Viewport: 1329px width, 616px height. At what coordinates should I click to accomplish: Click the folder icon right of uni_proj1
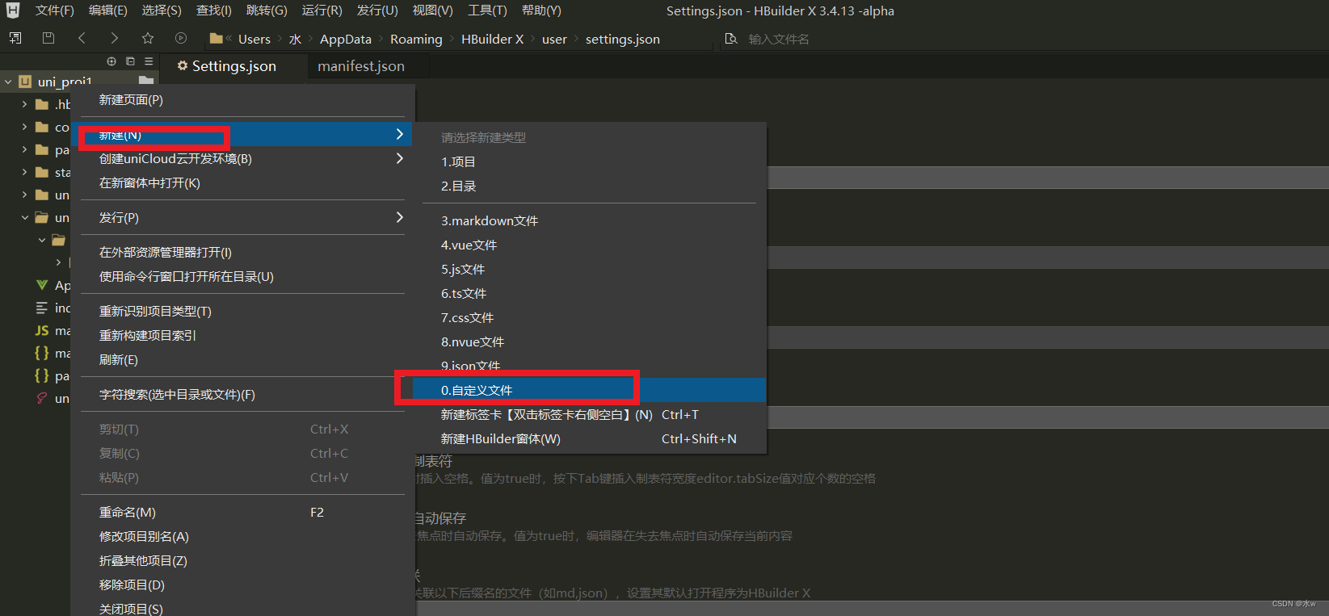pyautogui.click(x=146, y=80)
